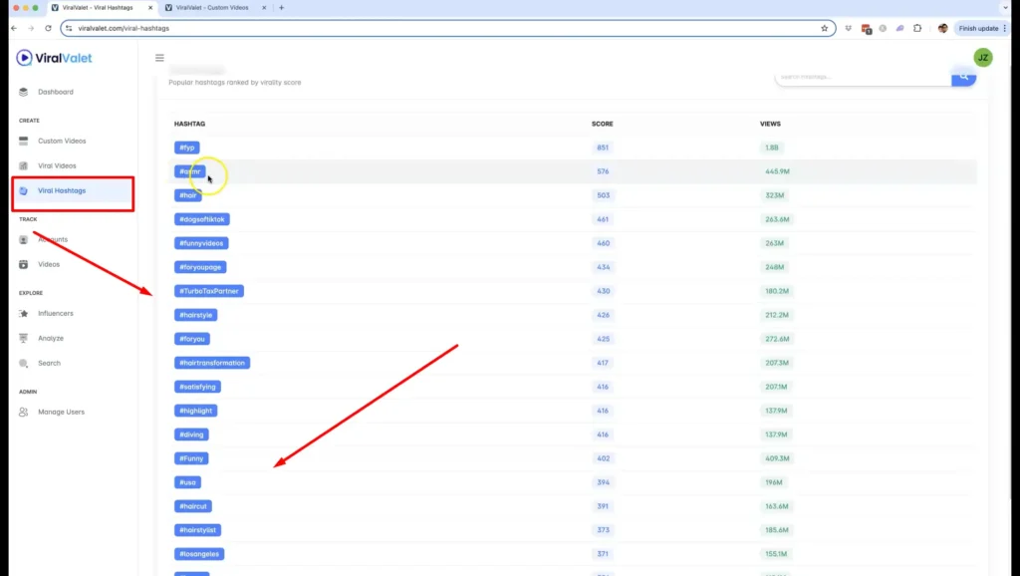Click the Dashboard icon in the sidebar

(24, 92)
